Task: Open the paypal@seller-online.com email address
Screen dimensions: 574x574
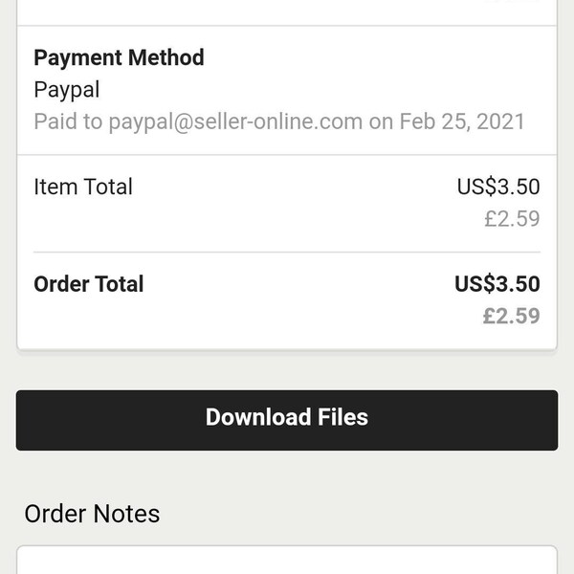Action: (235, 121)
